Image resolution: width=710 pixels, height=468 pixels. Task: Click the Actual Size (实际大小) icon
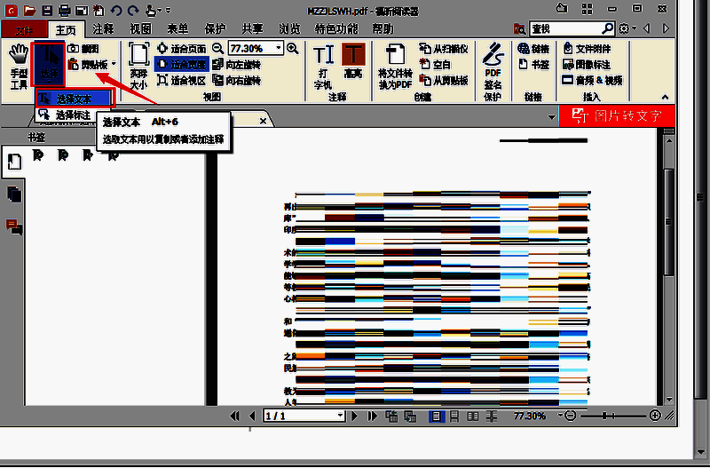pyautogui.click(x=138, y=62)
